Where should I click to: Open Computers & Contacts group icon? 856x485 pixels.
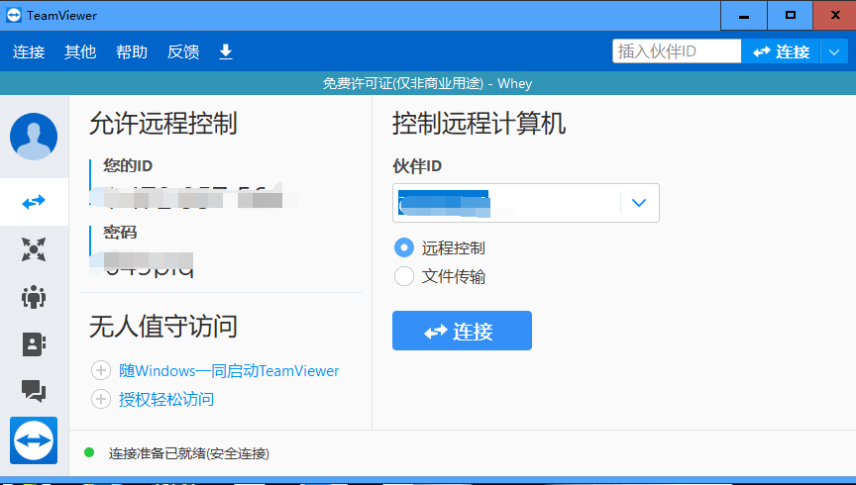pos(34,297)
